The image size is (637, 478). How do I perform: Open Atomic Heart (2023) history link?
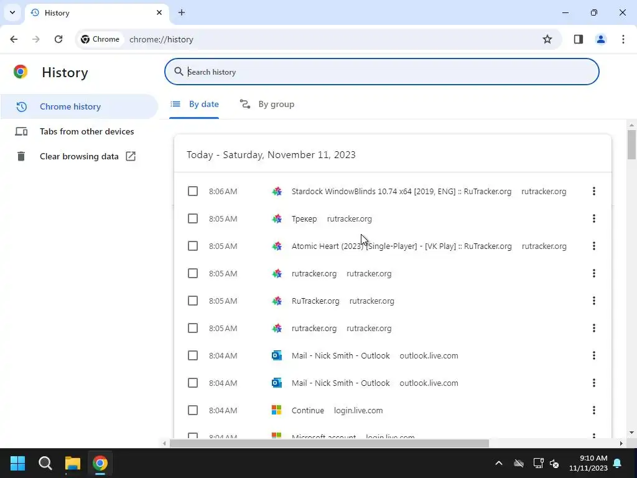coord(401,246)
